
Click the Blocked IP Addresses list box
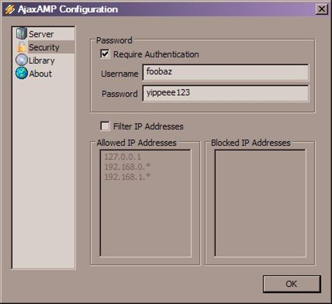(260, 203)
